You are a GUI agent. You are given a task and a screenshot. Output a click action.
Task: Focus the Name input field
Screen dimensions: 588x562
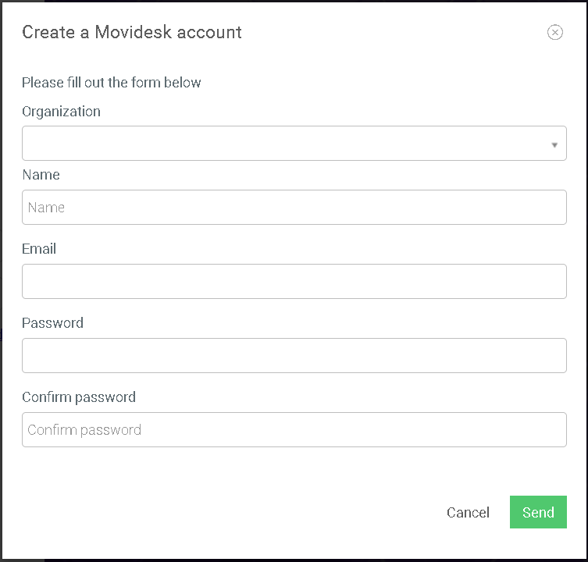point(294,208)
